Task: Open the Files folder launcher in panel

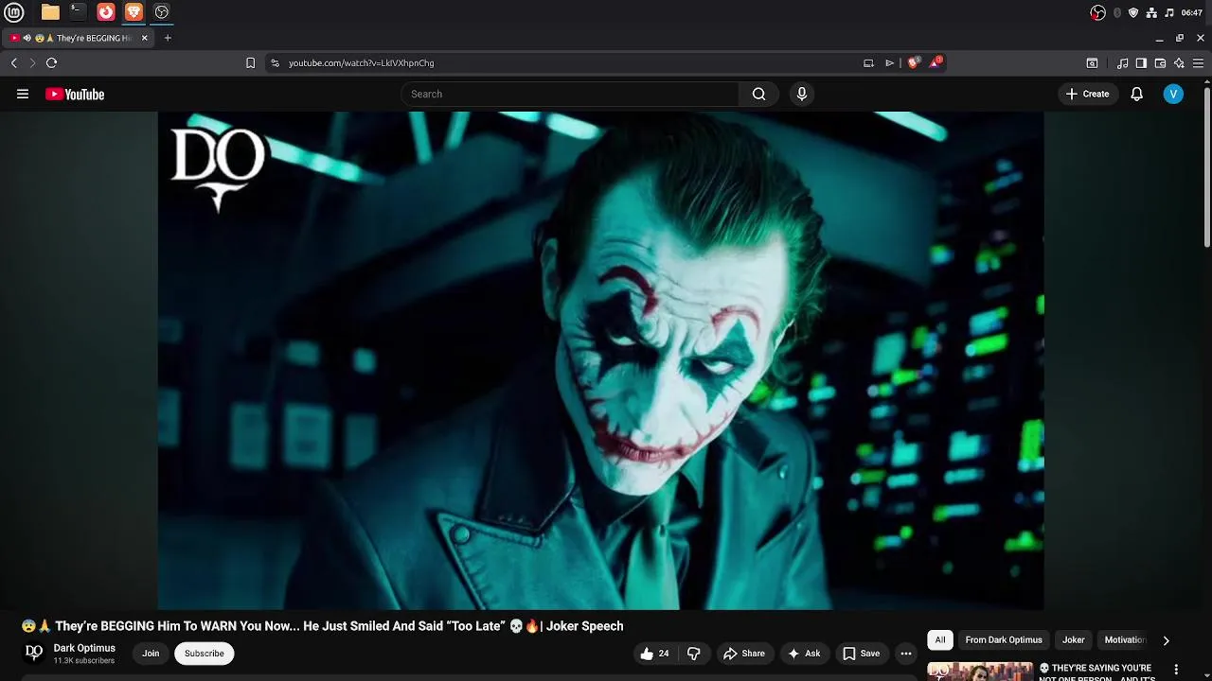Action: (x=50, y=12)
